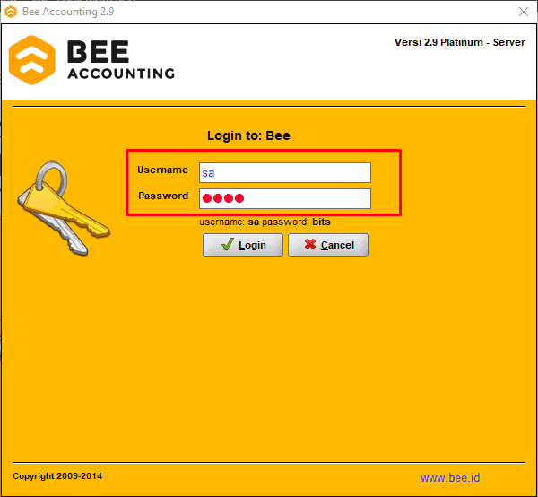538x497 pixels.
Task: Click the small Bee icon in title bar
Action: click(11, 12)
